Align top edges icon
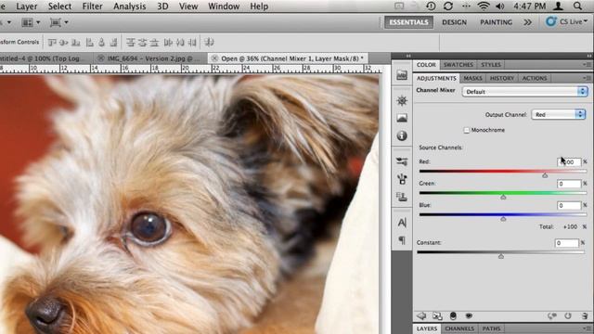The image size is (594, 334). click(52, 43)
